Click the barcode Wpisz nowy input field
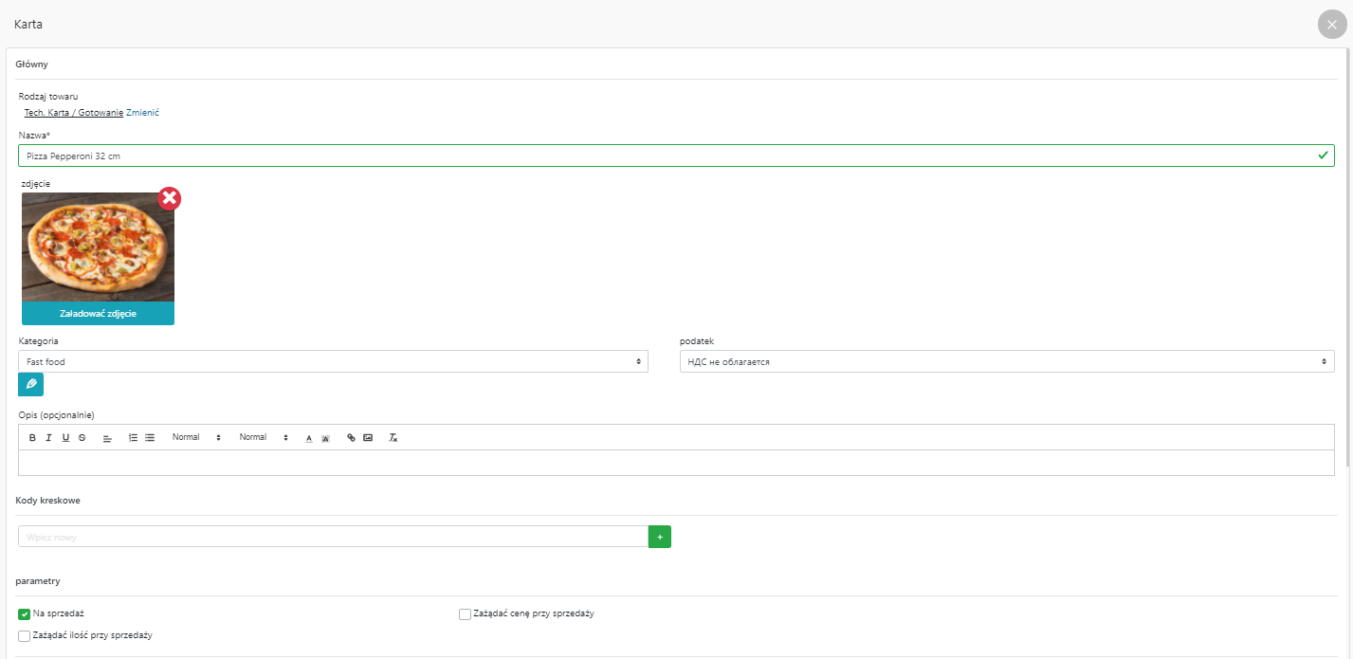 point(333,537)
